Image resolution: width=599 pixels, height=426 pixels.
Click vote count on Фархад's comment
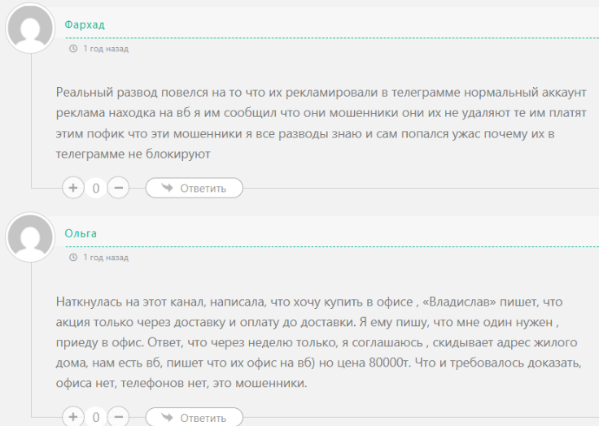click(96, 189)
